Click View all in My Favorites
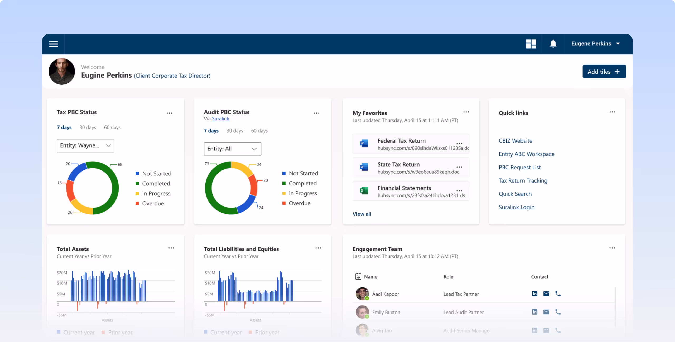The height and width of the screenshot is (342, 675). pos(362,214)
